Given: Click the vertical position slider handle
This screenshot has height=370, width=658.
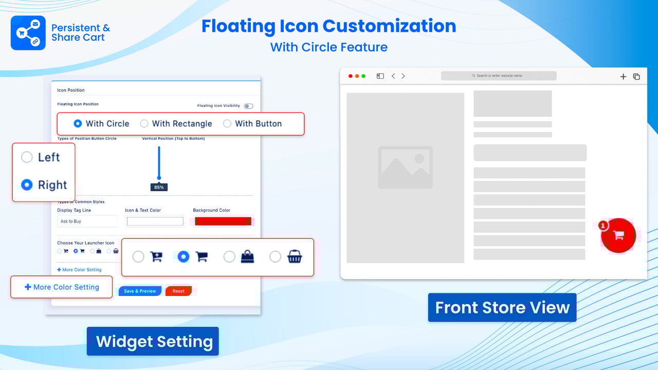Looking at the screenshot, I should click(159, 178).
